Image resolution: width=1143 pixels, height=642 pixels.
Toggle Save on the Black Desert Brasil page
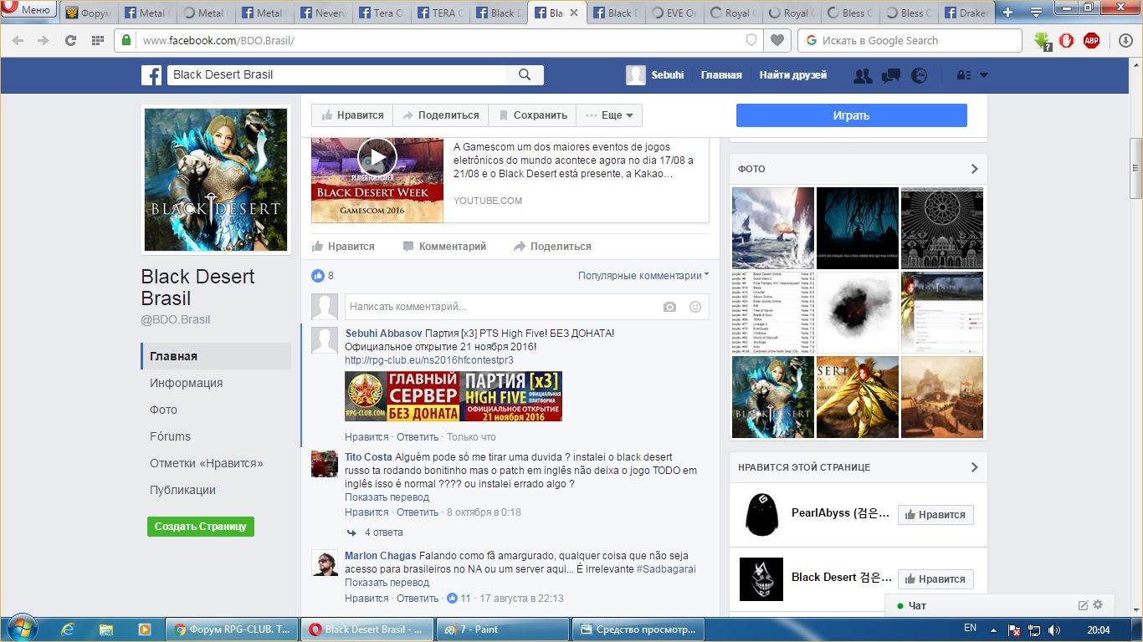click(532, 115)
